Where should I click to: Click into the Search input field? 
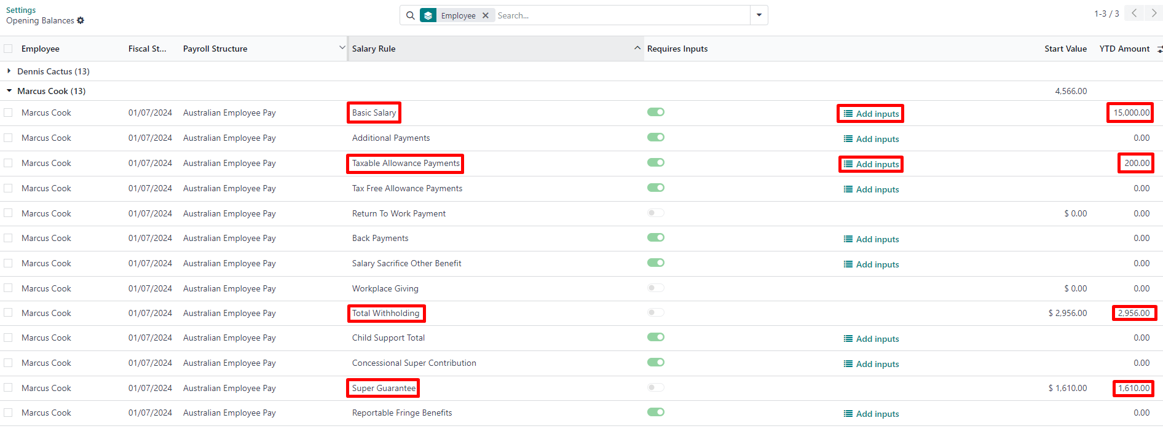coord(621,15)
